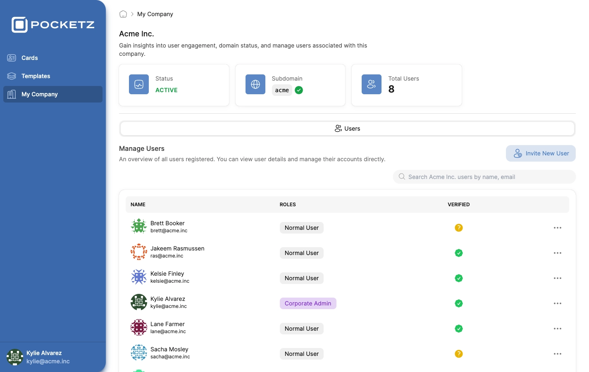
Task: Click the user search field
Action: [x=484, y=177]
